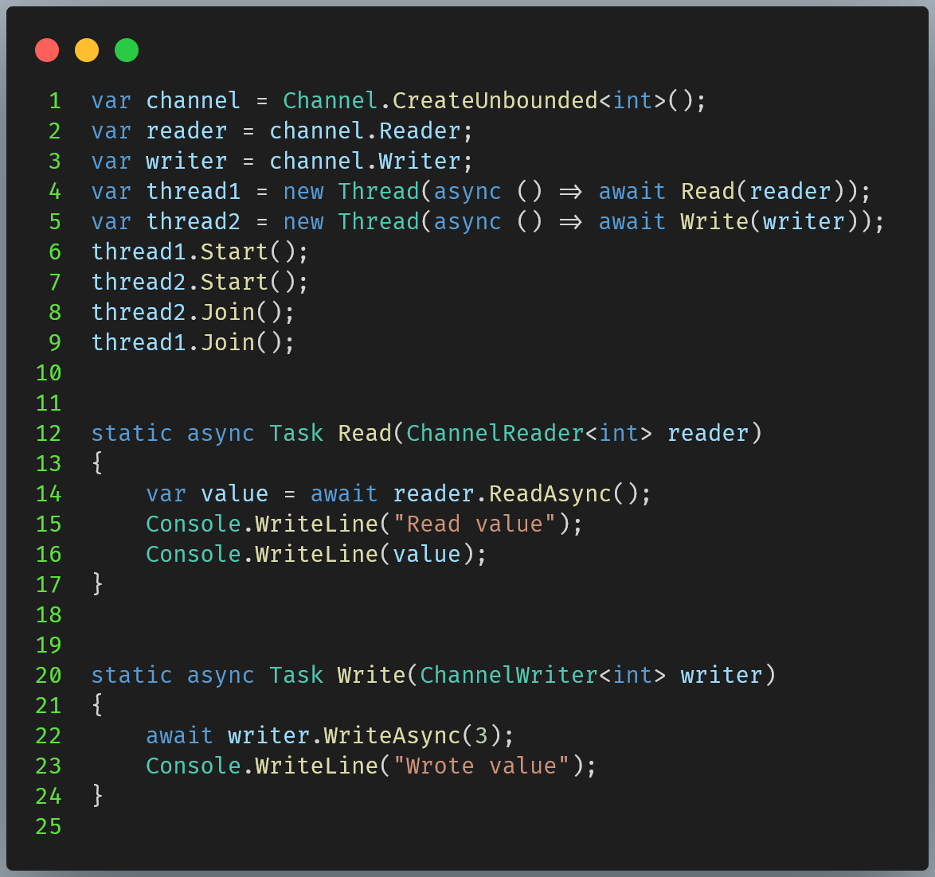935x877 pixels.
Task: Click line number 20 in the gutter
Action: click(x=49, y=675)
